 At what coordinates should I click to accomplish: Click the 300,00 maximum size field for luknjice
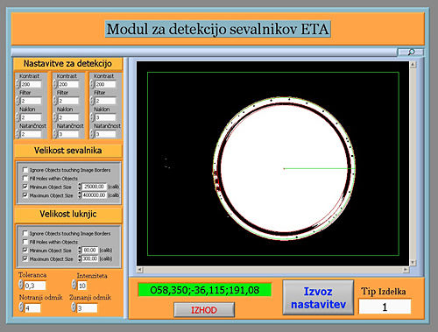point(89,258)
